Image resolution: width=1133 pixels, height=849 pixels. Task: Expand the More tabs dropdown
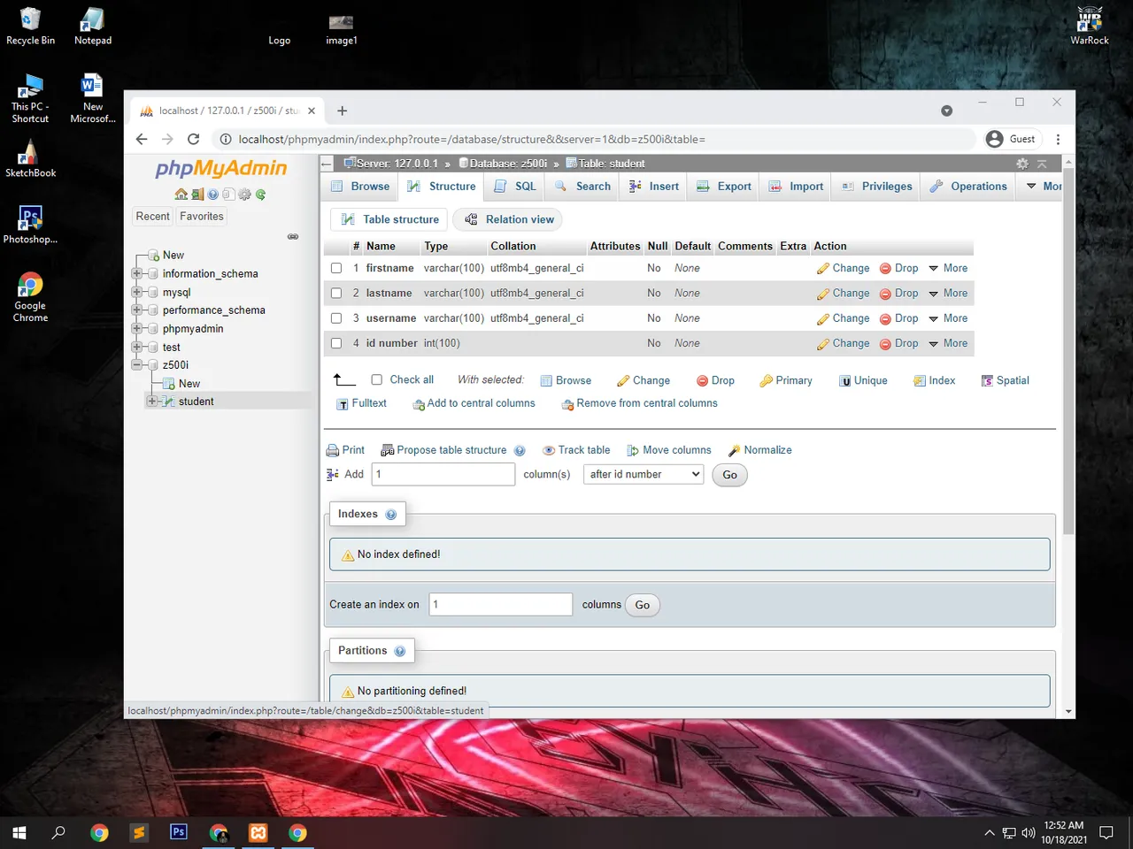coord(1044,187)
